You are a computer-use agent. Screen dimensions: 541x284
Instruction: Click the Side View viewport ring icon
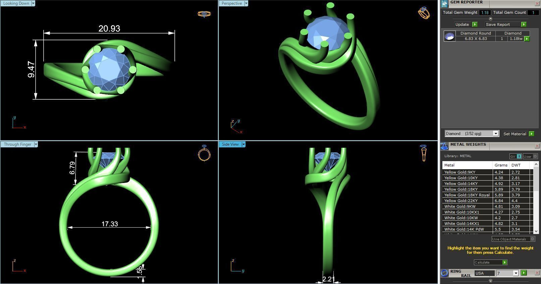[x=423, y=153]
